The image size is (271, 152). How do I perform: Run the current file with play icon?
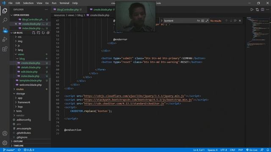tap(252, 10)
